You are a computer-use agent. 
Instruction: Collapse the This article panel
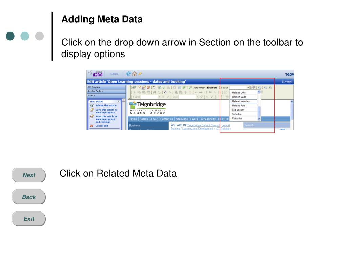[118, 102]
